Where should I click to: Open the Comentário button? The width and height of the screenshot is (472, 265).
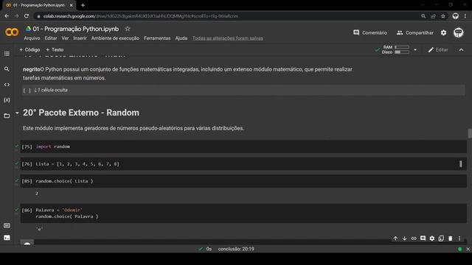[x=370, y=32]
